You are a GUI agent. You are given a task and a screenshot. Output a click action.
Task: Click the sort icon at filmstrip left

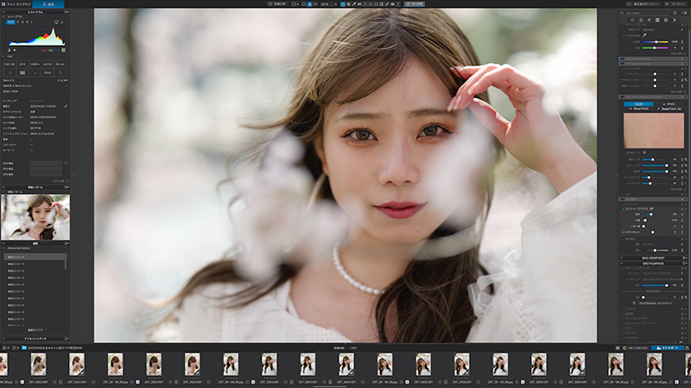[x=4, y=347]
